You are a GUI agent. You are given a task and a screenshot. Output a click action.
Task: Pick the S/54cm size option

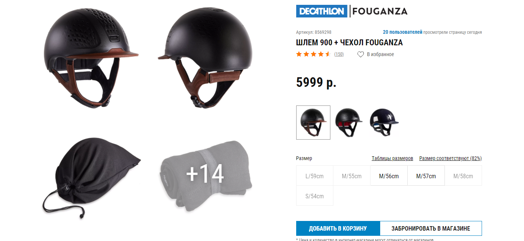tap(315, 196)
